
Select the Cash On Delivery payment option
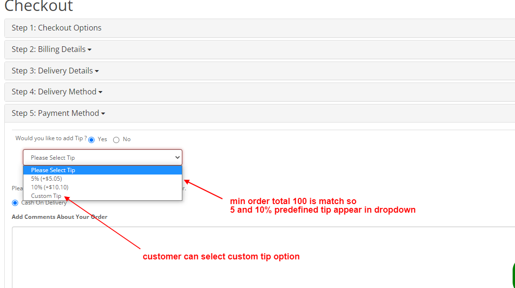[15, 202]
